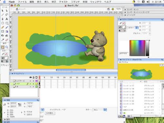Select the Arrow selection tool
The height and width of the screenshot is (123, 164).
(3, 10)
